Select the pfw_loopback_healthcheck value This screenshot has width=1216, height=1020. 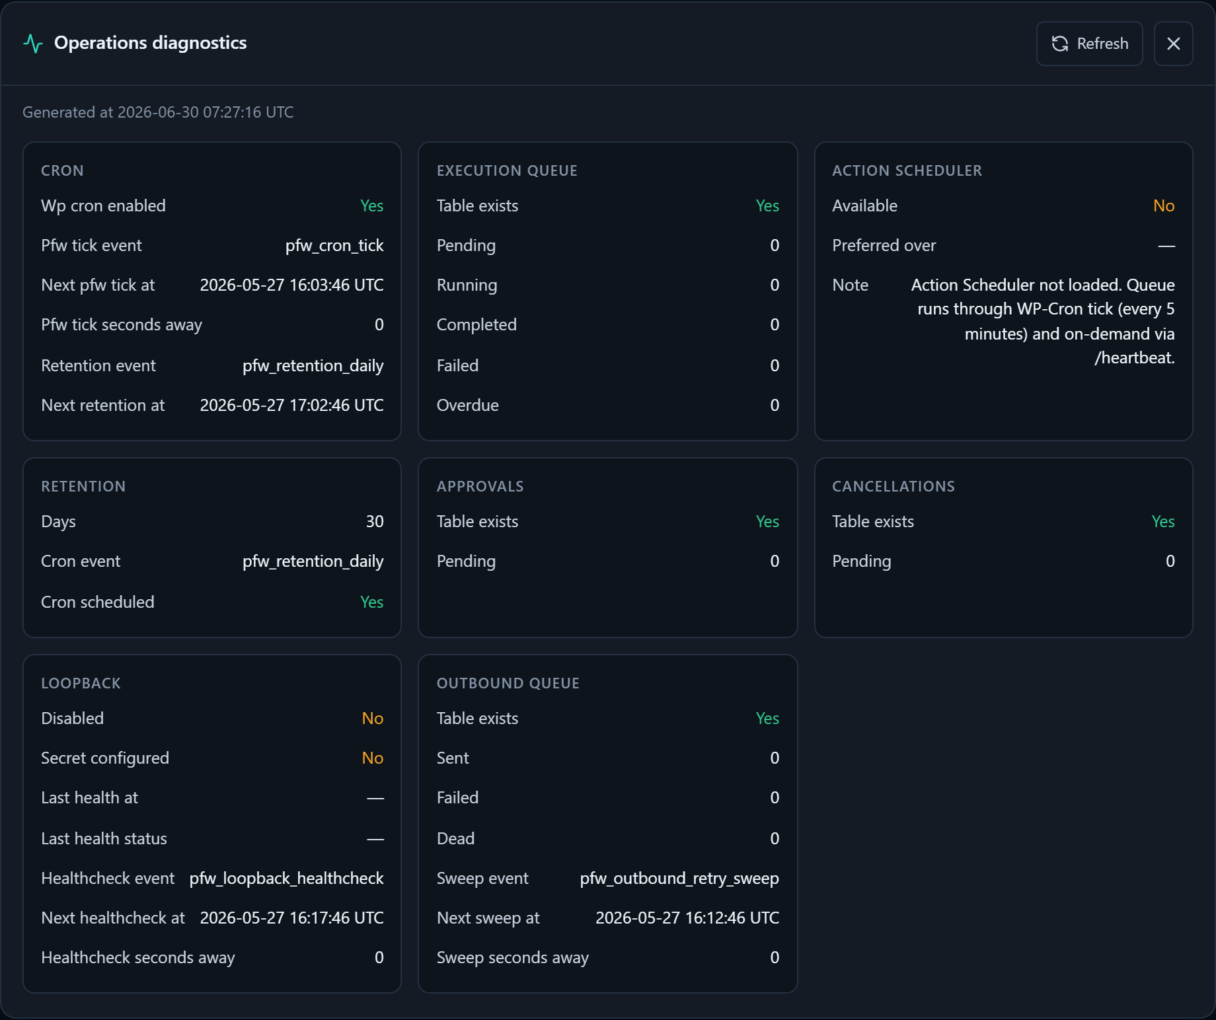click(287, 879)
